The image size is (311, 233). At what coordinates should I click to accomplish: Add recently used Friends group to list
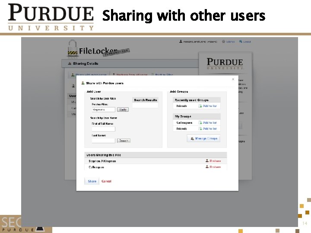pos(209,106)
